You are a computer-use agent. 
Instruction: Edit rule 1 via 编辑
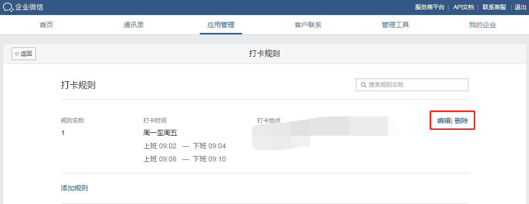tap(444, 121)
